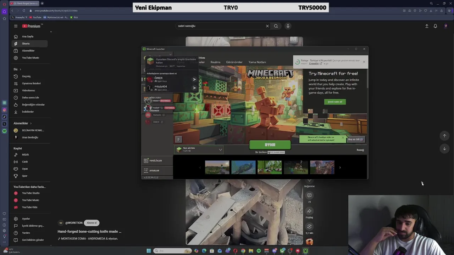Show next Minecraft screenshot thumbnails
Image resolution: width=454 pixels, height=255 pixels.
[x=340, y=168]
